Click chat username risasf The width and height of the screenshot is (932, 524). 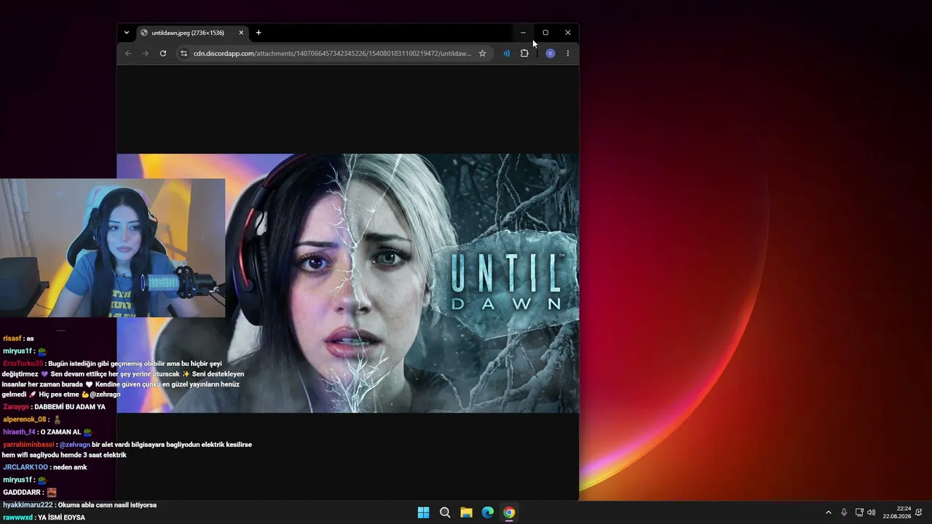tap(12, 338)
